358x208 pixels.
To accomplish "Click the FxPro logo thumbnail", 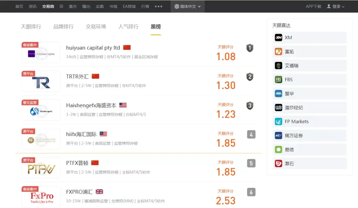I will tap(41, 196).
